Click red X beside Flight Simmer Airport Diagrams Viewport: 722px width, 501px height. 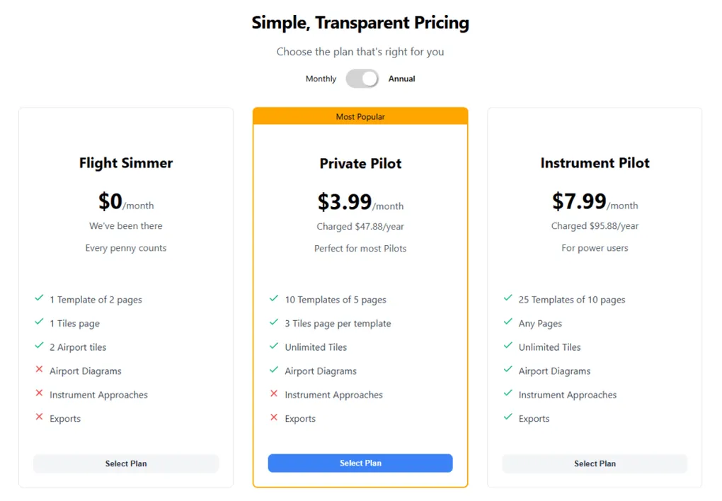click(40, 370)
